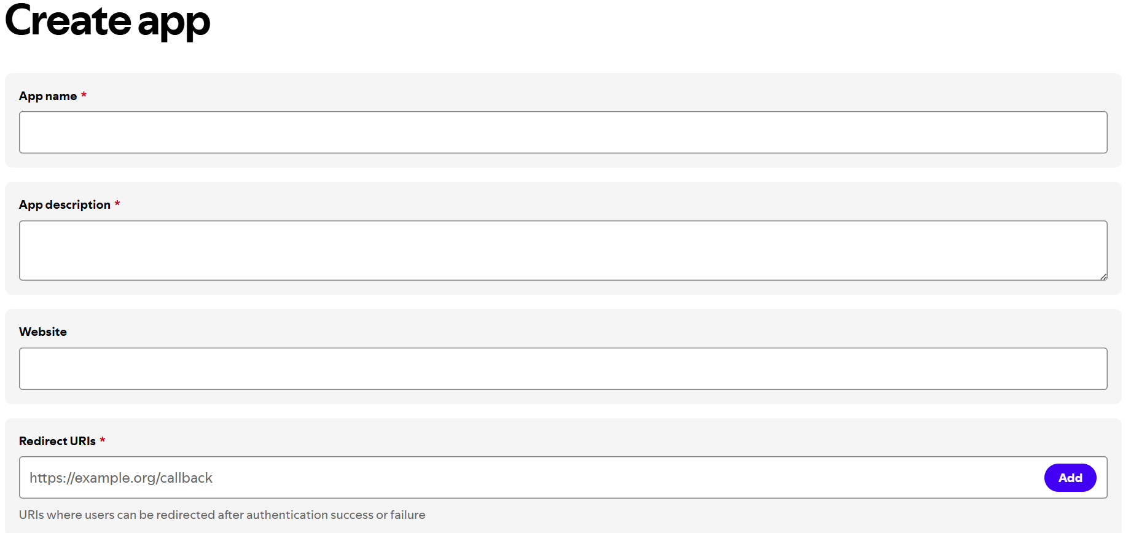Click the redirect URIs helper text
Screen dimensions: 1131x533
[222, 515]
